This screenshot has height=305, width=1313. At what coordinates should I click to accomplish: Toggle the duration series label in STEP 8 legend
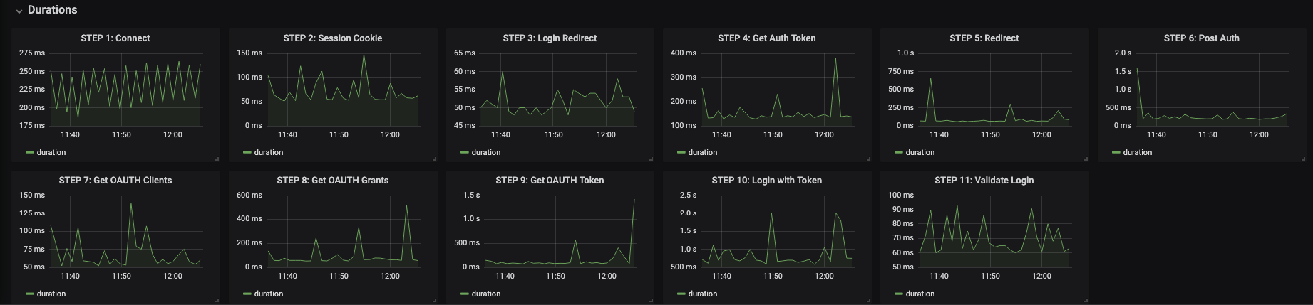[269, 294]
